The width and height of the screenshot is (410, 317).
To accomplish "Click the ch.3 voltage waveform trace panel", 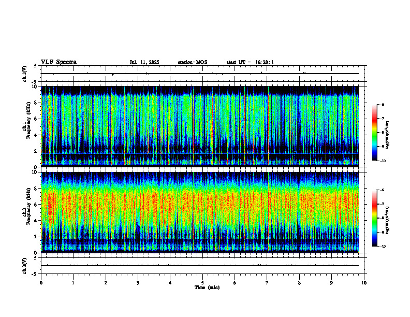I will point(202,266).
